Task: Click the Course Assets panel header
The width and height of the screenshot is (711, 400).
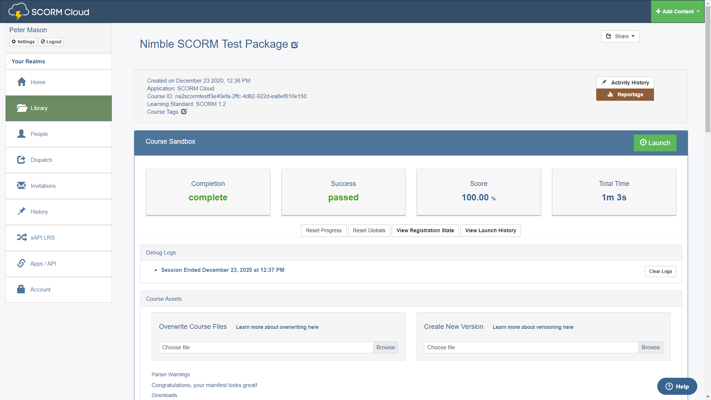Action: click(411, 299)
